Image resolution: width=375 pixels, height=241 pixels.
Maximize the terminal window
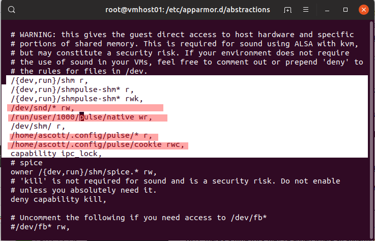[345, 10]
